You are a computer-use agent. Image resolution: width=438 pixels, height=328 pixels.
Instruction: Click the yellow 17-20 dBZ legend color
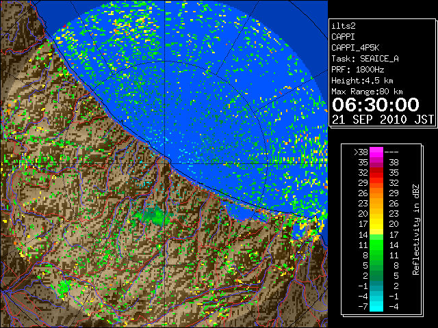click(x=376, y=224)
